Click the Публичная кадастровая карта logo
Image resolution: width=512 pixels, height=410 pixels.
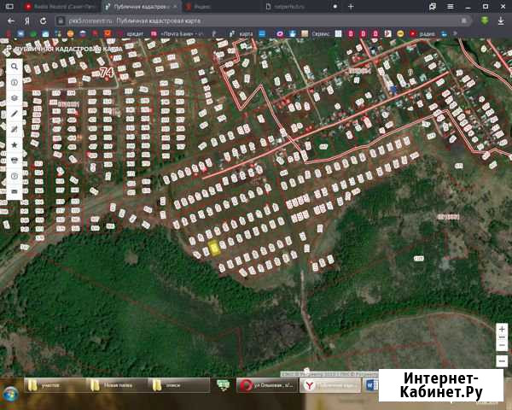tap(64, 49)
